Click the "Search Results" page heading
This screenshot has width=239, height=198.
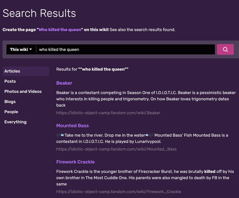point(39,13)
